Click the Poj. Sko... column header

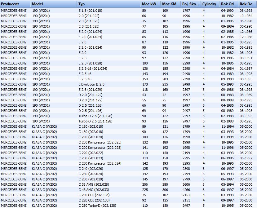191,4
